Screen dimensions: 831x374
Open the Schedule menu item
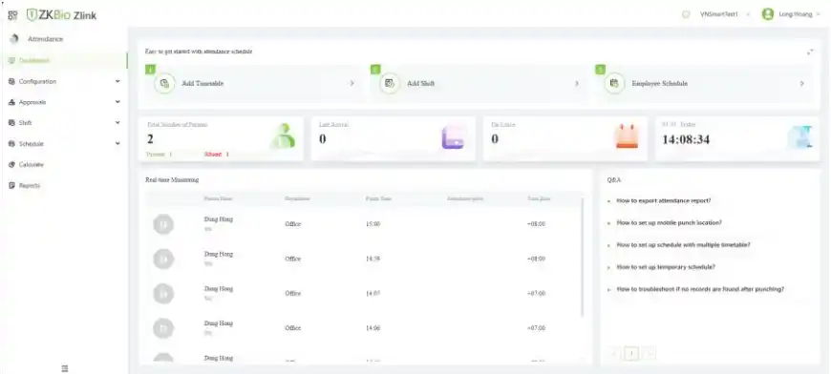pyautogui.click(x=64, y=143)
